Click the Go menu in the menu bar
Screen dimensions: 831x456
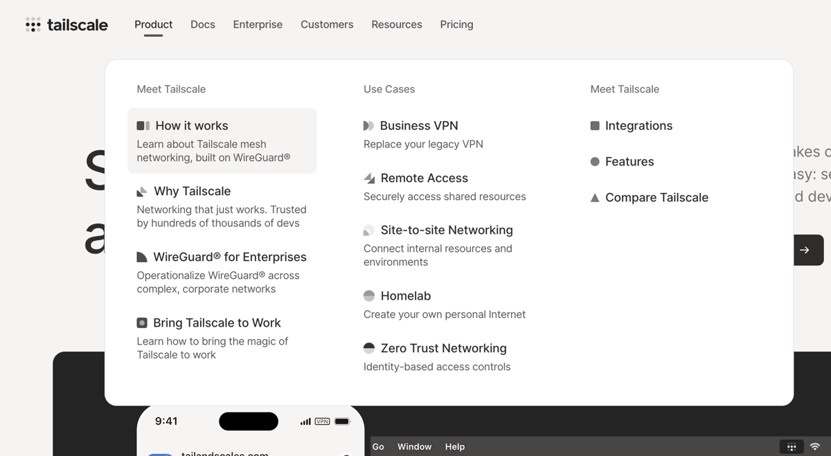click(x=378, y=446)
